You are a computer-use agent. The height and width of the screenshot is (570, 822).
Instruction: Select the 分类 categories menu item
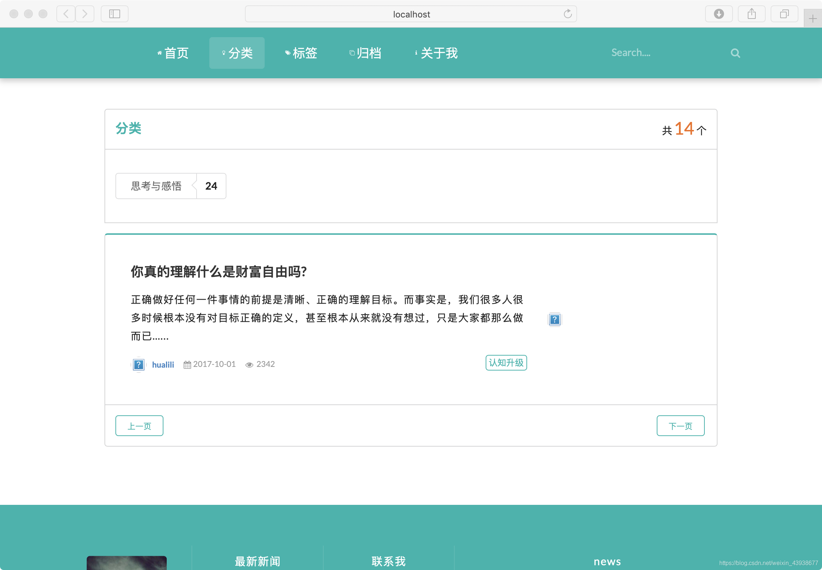coord(237,53)
